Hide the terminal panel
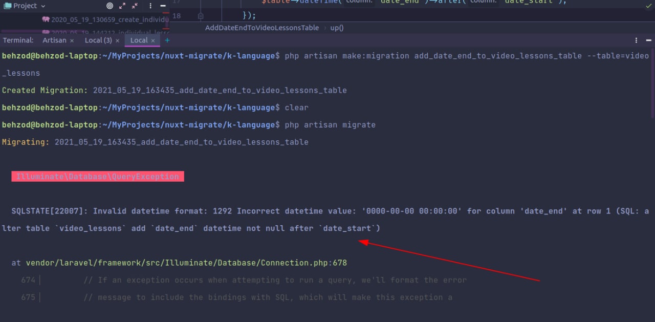 (648, 40)
